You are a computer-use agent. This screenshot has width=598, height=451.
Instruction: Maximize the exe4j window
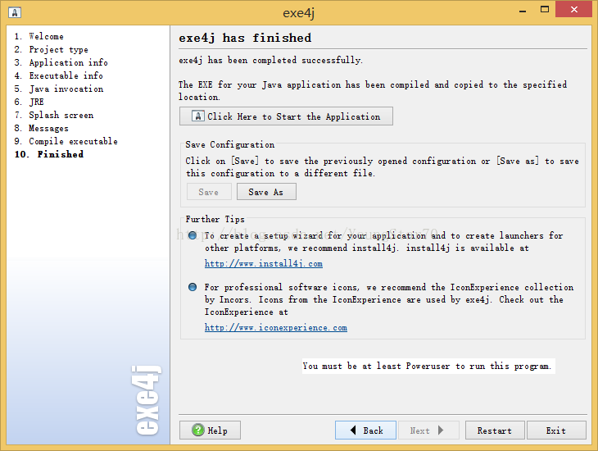click(x=545, y=10)
